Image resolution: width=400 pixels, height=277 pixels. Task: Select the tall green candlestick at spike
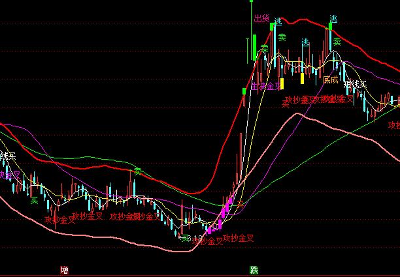[254, 47]
